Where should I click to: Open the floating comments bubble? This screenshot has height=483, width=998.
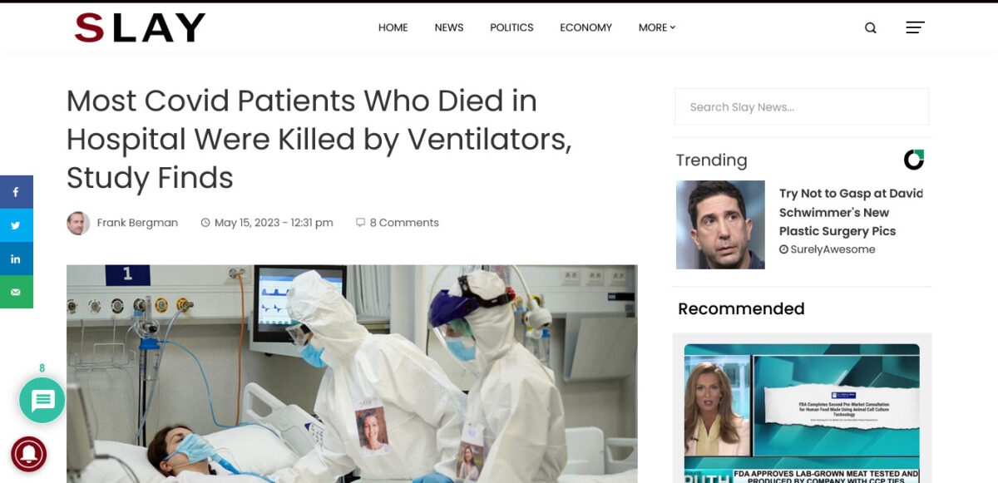point(42,401)
